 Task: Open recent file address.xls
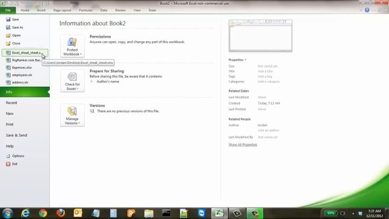[x=25, y=83]
